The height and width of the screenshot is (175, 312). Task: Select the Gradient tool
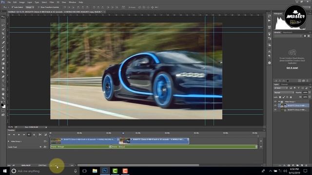coord(3,64)
